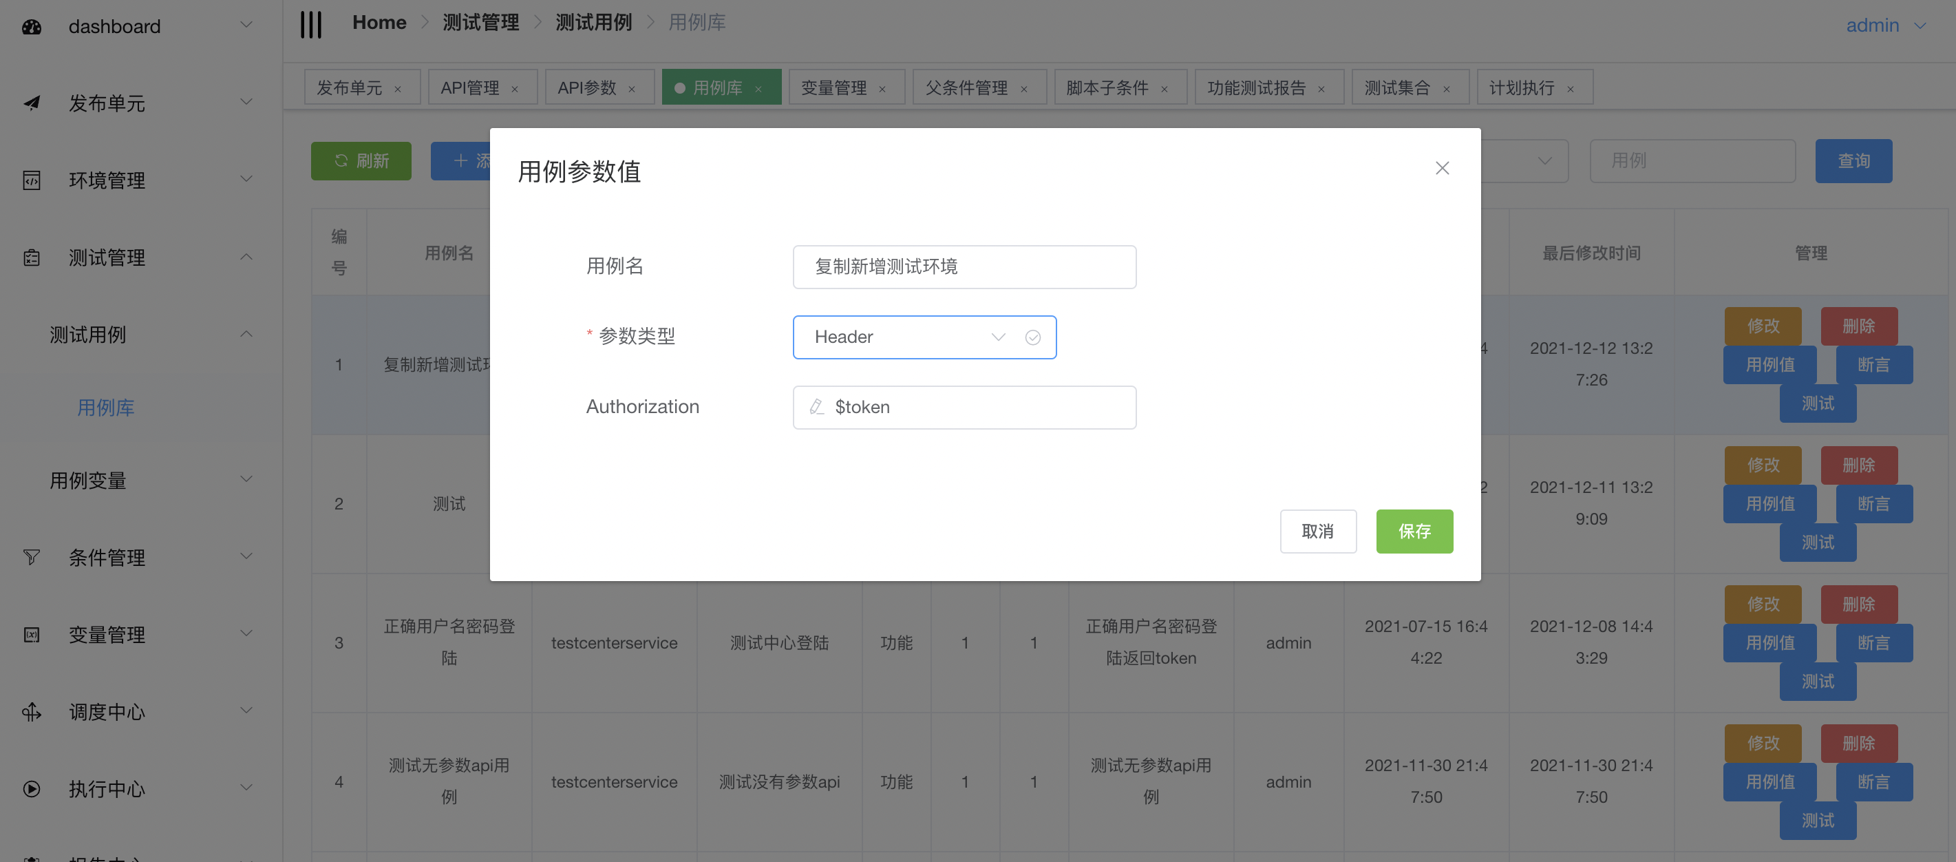
Task: Click 删除 for row 2 测试
Action: point(1858,465)
